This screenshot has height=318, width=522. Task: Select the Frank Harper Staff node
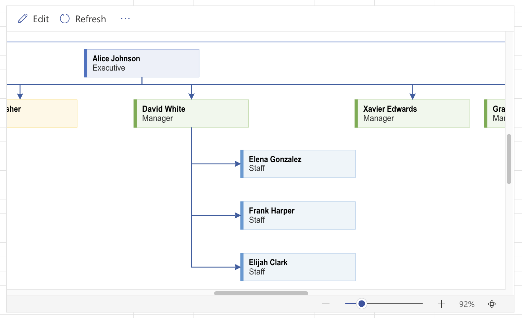pyautogui.click(x=298, y=216)
